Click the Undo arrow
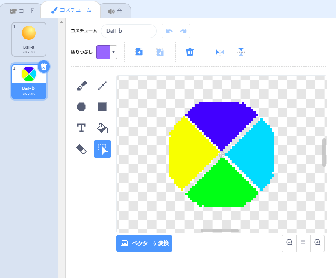Viewport: 336px width, 278px height. 169,31
